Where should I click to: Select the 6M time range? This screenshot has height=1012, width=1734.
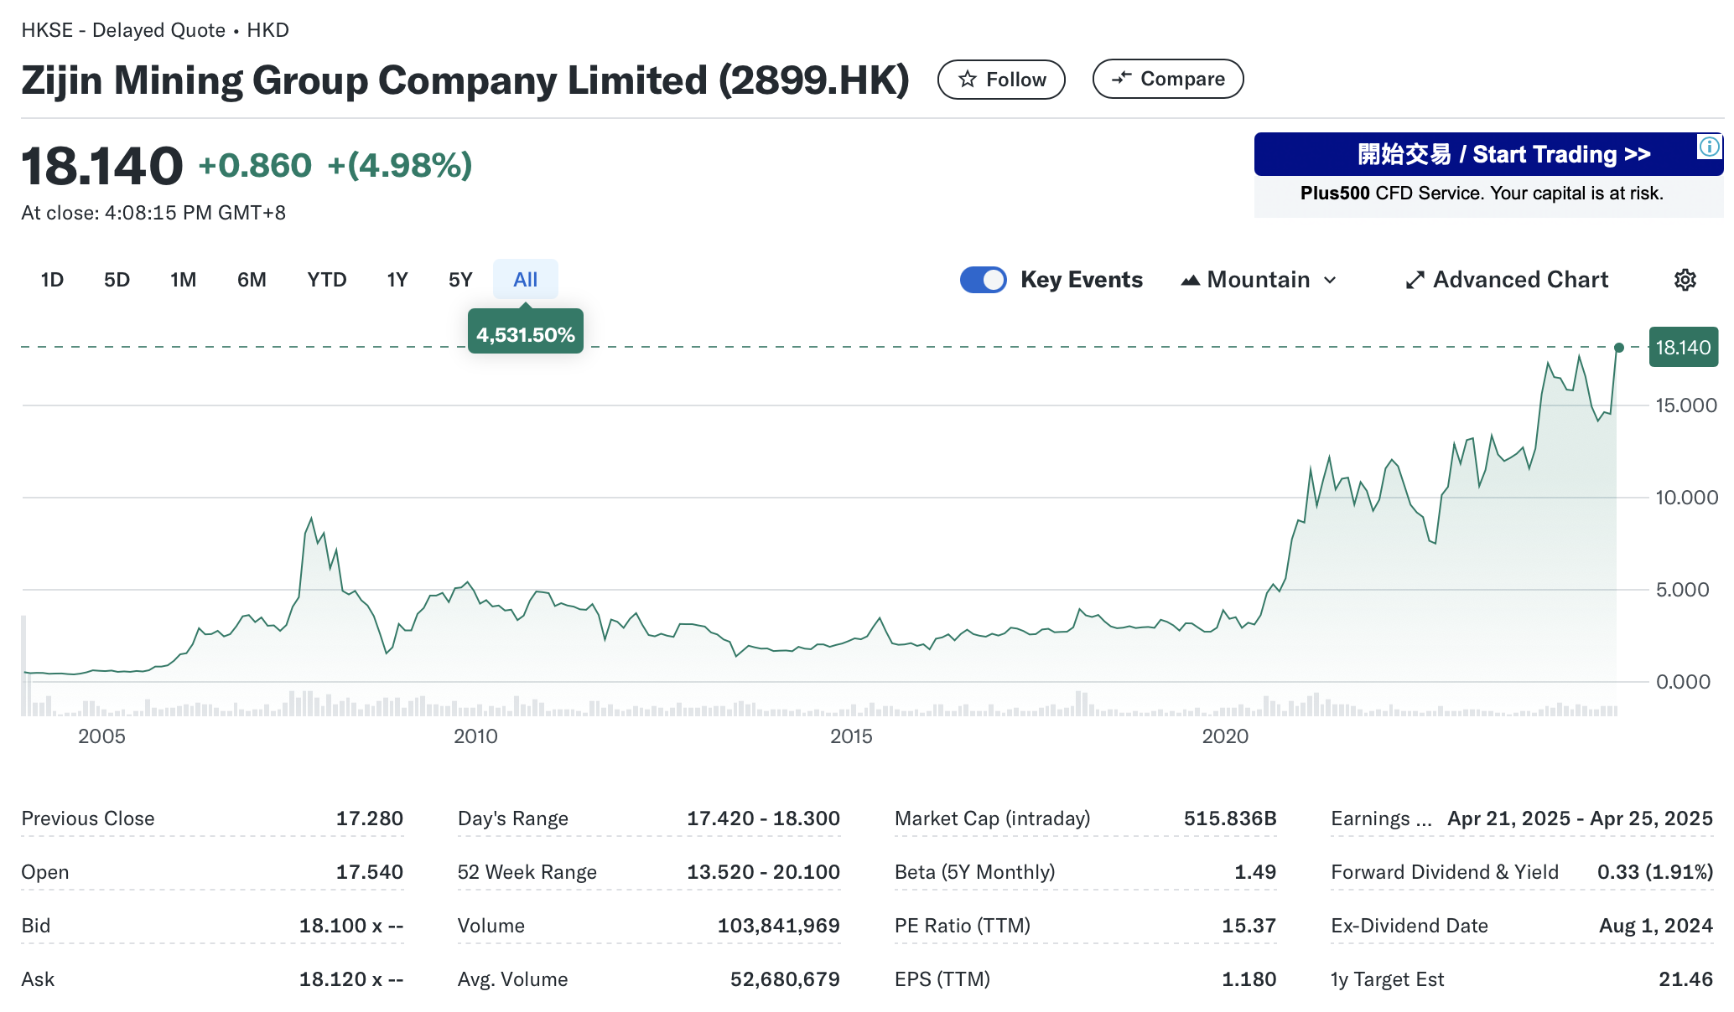252,280
